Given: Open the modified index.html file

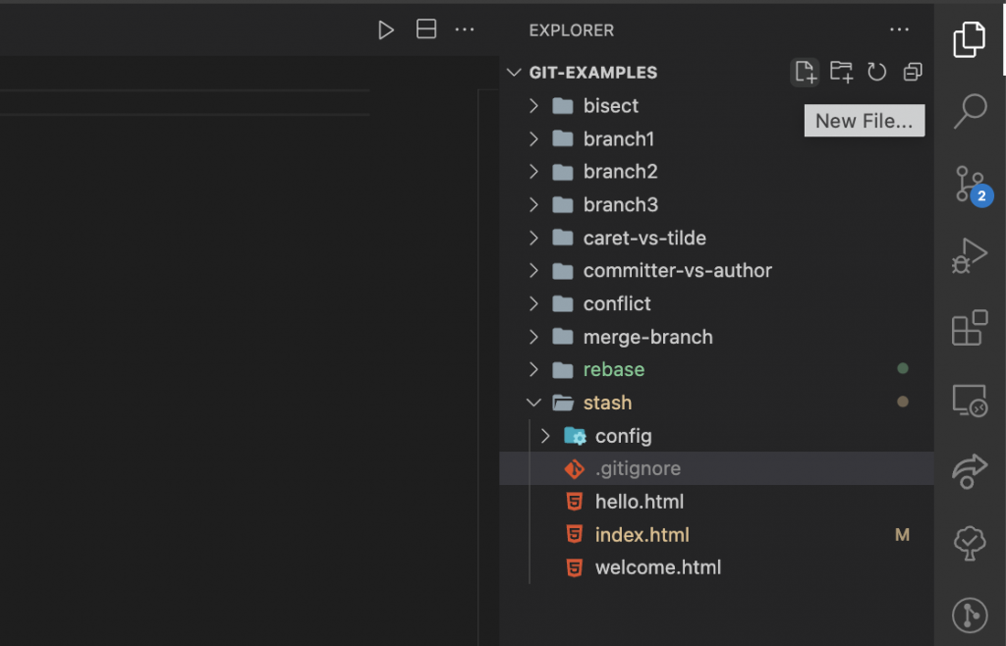Looking at the screenshot, I should click(642, 535).
